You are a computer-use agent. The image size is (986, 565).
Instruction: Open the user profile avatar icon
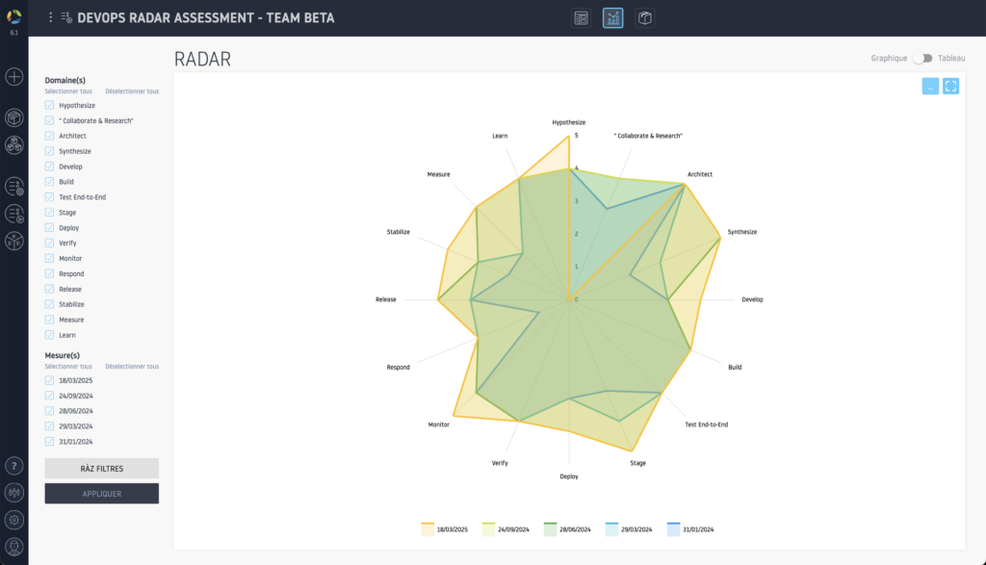14,546
